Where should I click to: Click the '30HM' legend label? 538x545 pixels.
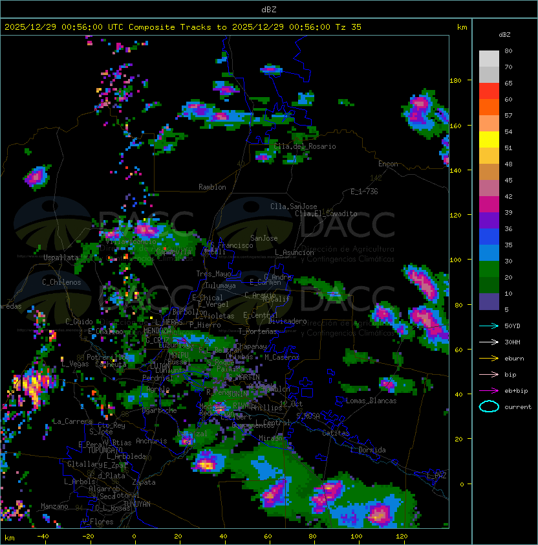point(512,342)
